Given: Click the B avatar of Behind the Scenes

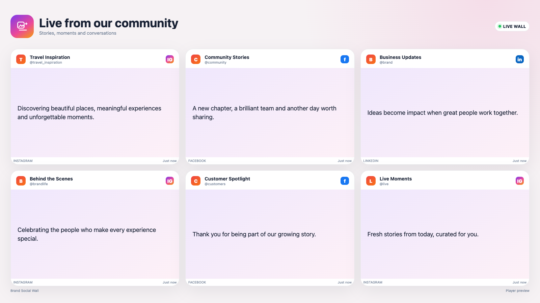Looking at the screenshot, I should pos(21,181).
